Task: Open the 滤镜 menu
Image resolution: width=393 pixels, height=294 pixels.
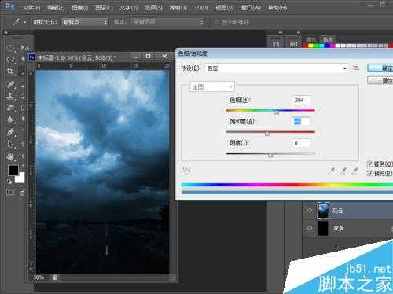Action: point(178,8)
